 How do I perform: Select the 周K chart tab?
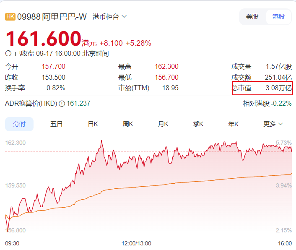128,124
